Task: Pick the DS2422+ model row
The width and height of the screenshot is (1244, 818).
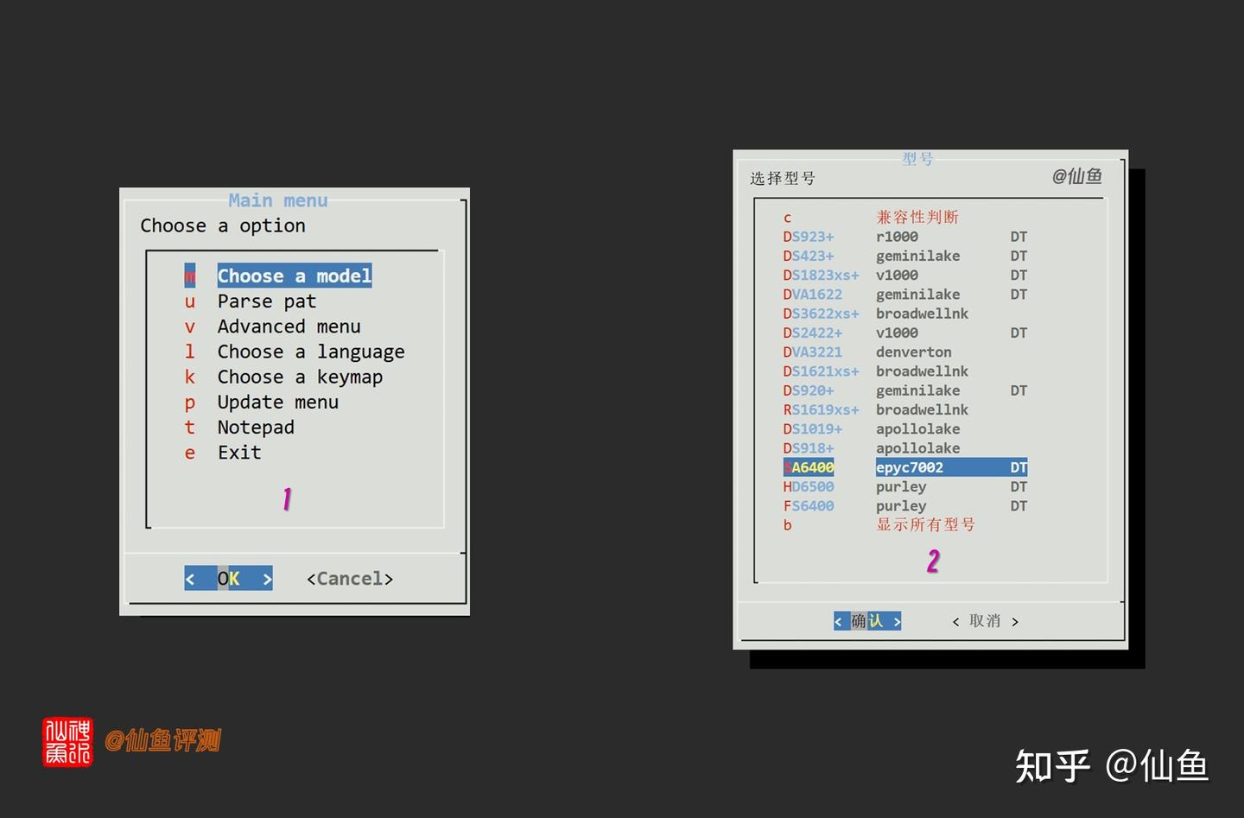Action: click(x=905, y=333)
